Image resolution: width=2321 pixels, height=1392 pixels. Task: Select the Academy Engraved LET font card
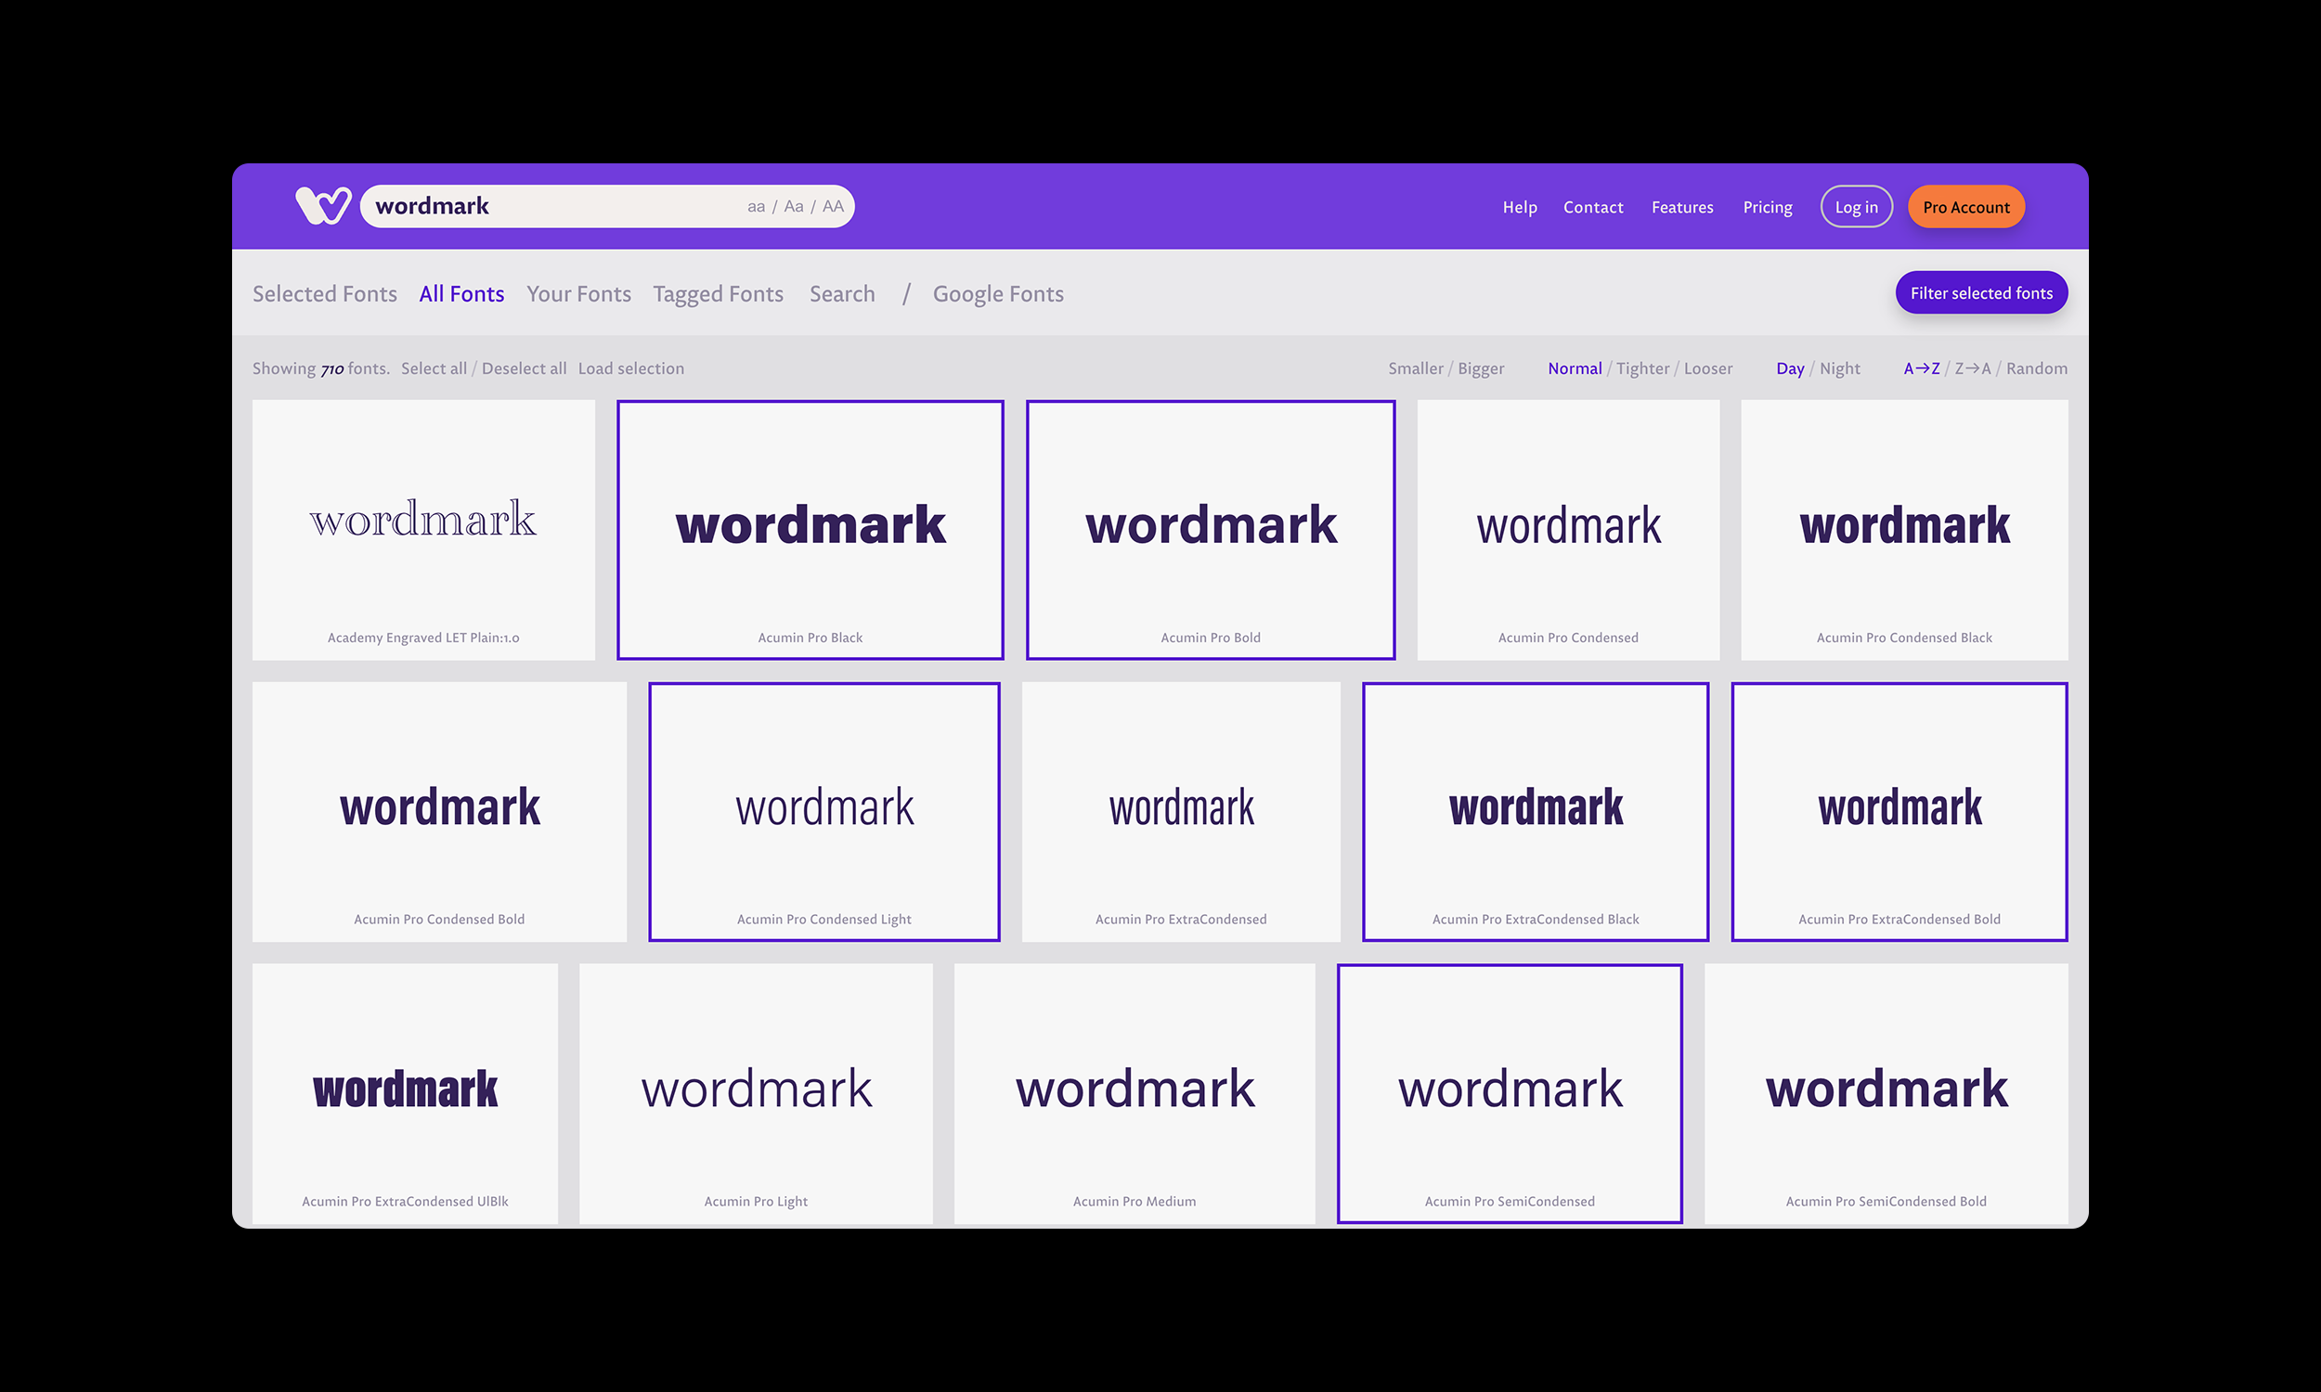tap(423, 530)
